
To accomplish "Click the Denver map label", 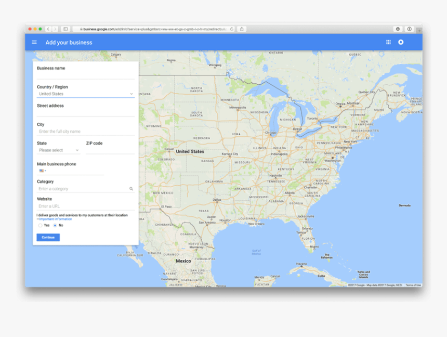I will 169,149.
